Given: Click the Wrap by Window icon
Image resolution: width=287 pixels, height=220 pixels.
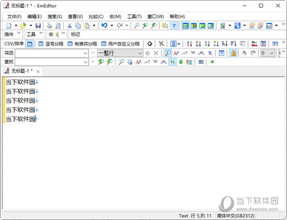Looking at the screenshot, I should coord(202,26).
